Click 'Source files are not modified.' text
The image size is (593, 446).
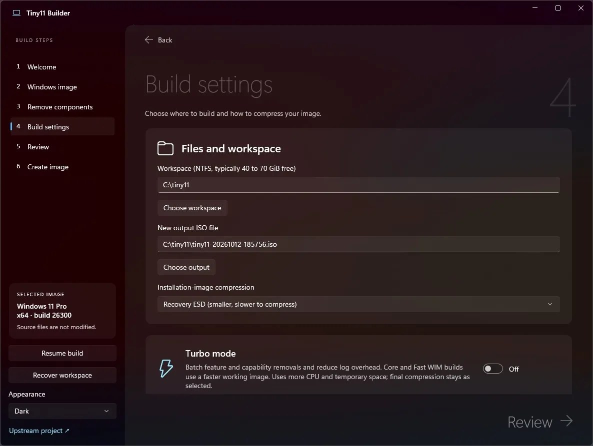point(56,327)
